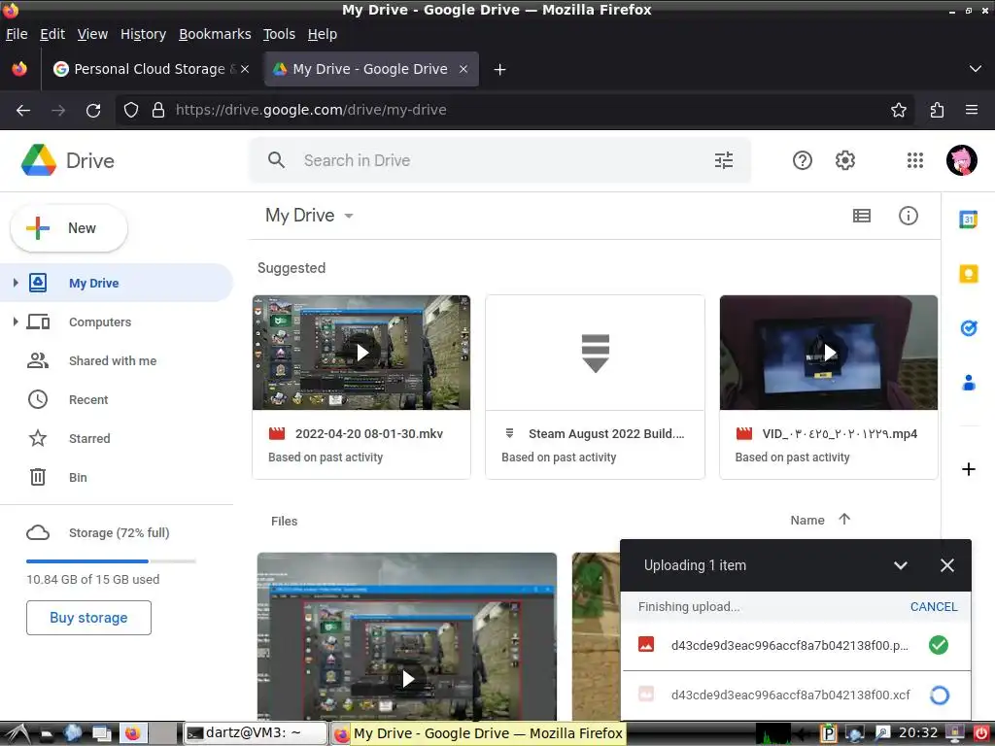Open the Help menu

pos(322,34)
